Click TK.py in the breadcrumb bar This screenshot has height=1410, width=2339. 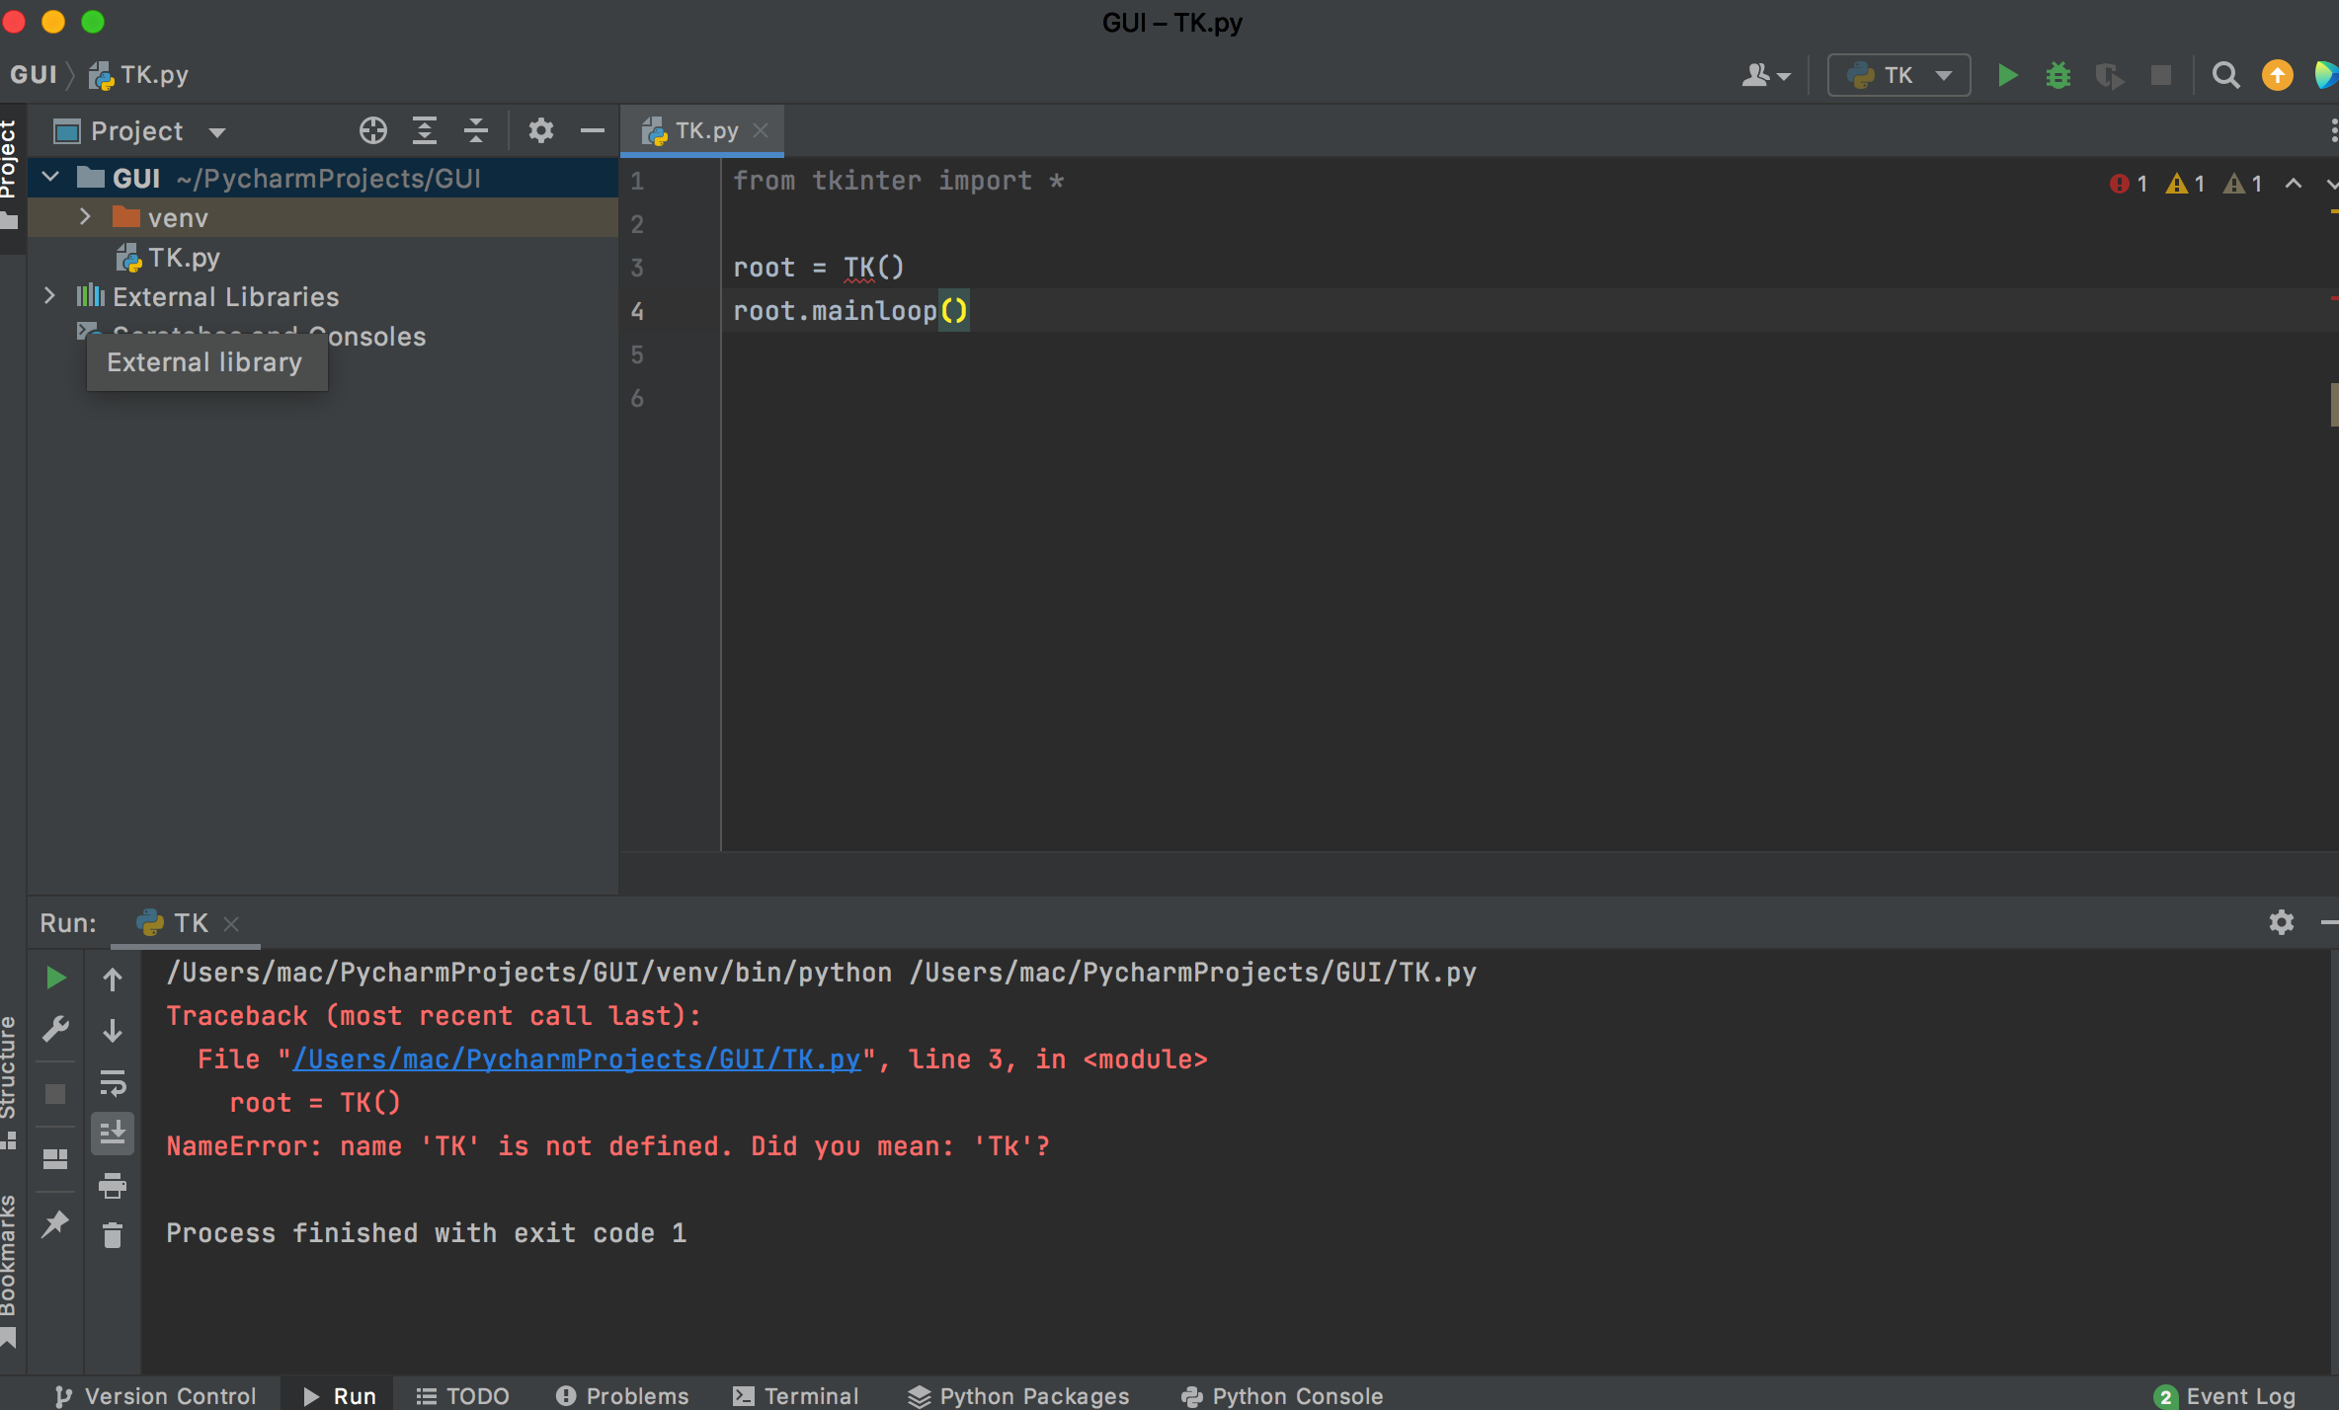click(139, 75)
